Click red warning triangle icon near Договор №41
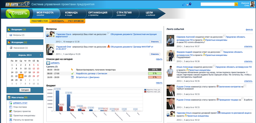The width and height of the screenshot is (256, 123). tap(108, 46)
